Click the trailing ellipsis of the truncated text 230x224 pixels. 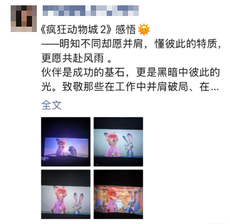(x=215, y=89)
